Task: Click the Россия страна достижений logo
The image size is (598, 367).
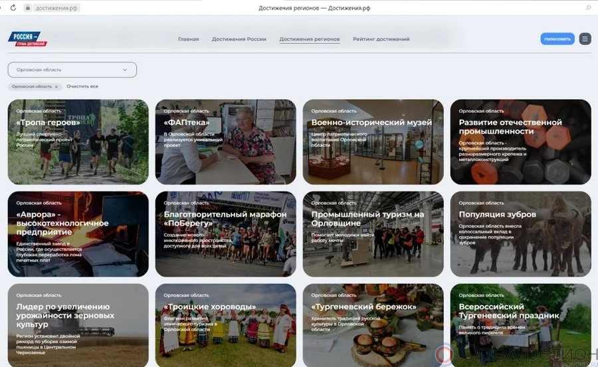Action: (x=28, y=39)
